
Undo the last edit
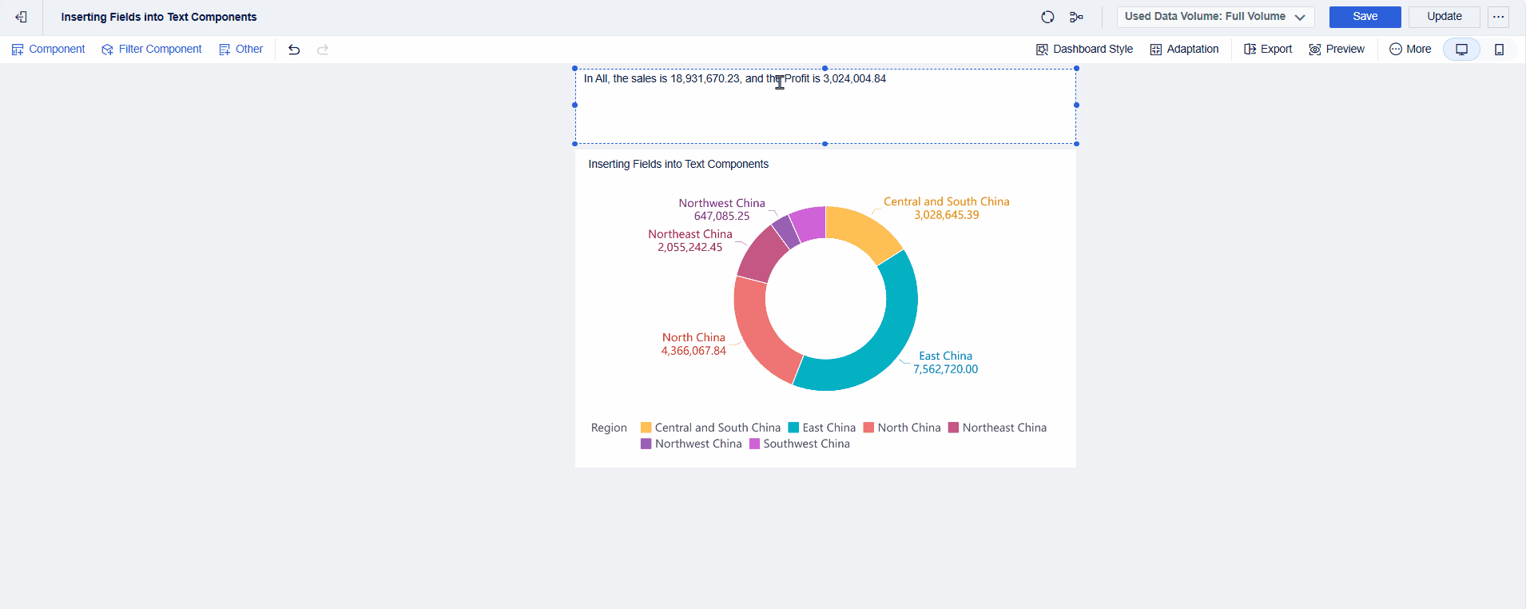click(x=294, y=50)
